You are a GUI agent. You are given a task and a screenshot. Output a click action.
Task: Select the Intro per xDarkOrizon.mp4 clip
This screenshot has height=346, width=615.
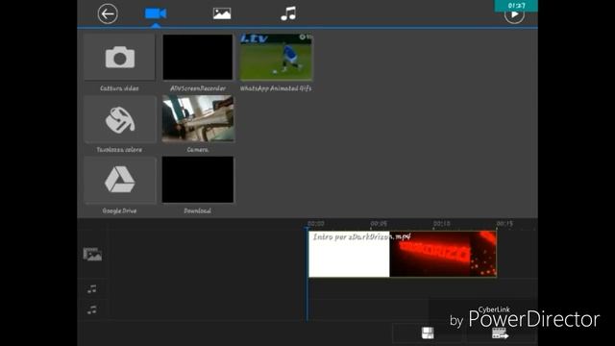[403, 254]
